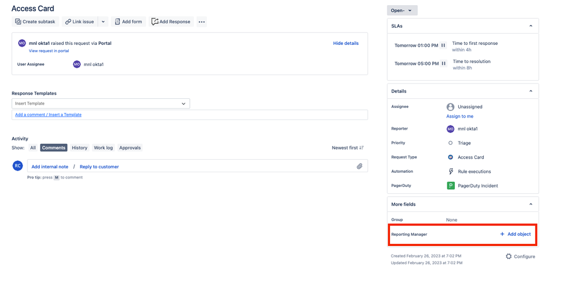This screenshot has height=287, width=568.
Task: Click Add a comment / Insert a Template link
Action: point(48,115)
